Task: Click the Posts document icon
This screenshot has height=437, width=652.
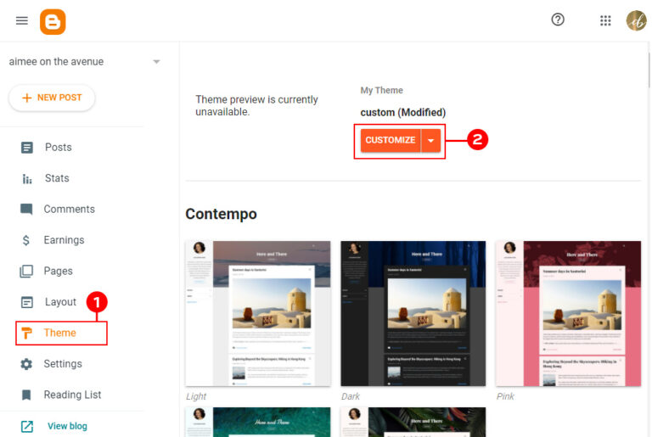Action: (26, 147)
